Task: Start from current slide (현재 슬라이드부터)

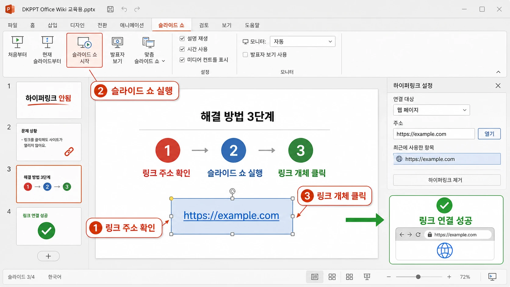Action: pyautogui.click(x=47, y=50)
